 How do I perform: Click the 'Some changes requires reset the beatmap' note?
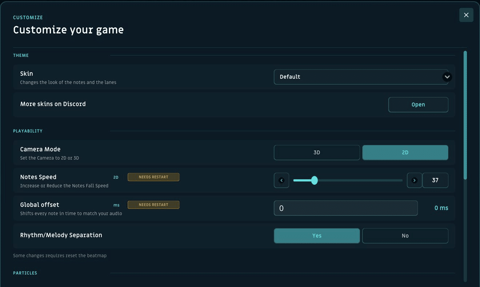click(60, 255)
